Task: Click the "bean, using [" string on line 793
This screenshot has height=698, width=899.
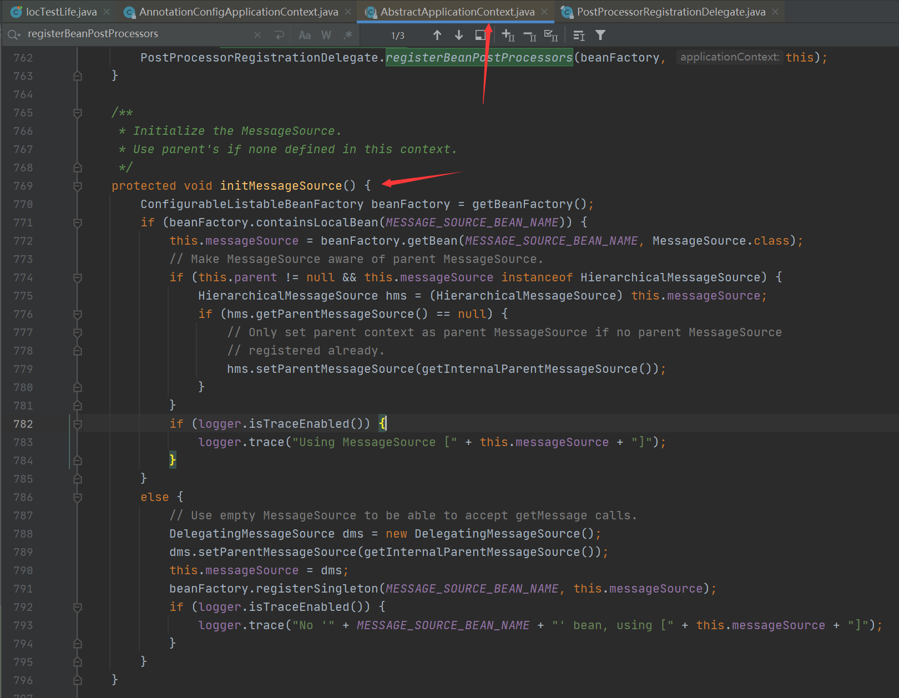Action: click(613, 625)
